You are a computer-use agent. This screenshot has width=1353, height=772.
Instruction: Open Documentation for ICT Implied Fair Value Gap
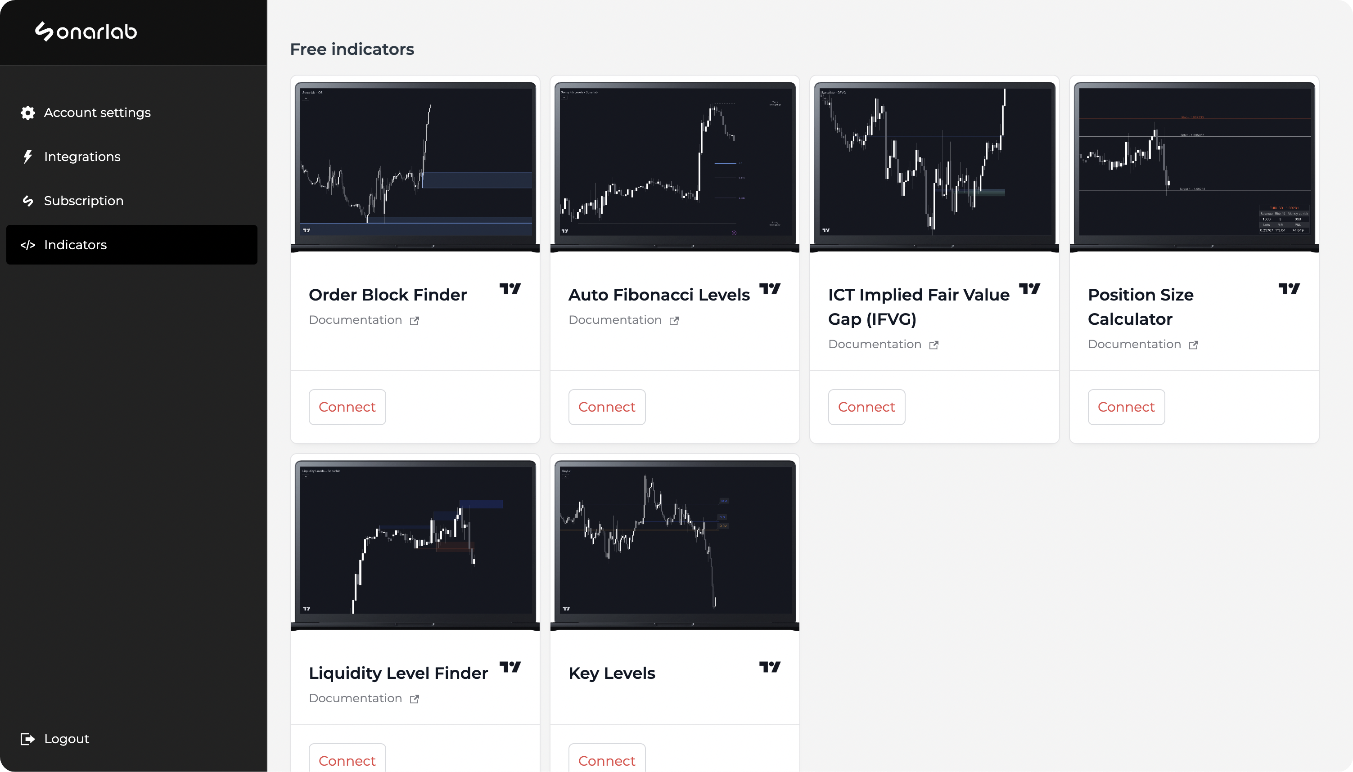click(x=875, y=345)
